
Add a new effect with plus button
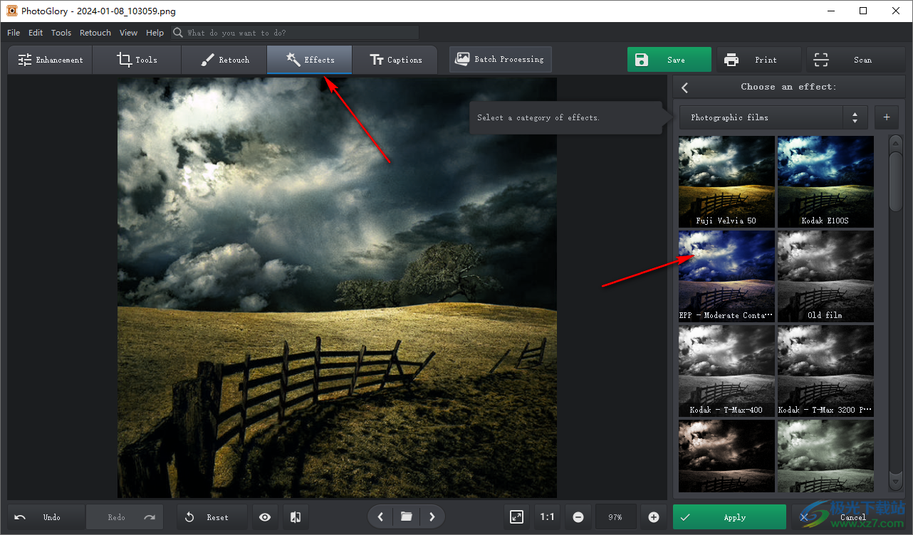pos(887,117)
